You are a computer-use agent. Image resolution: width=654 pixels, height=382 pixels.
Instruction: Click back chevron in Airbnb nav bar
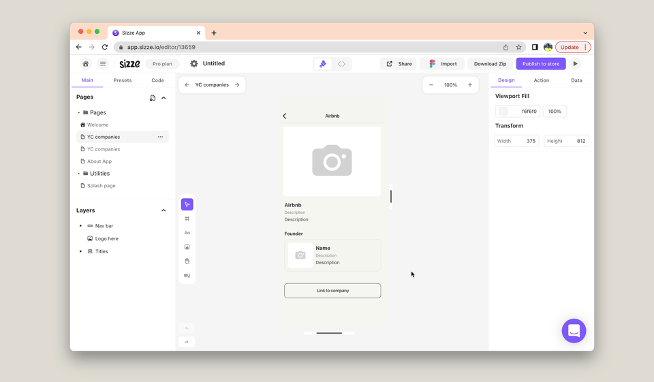pyautogui.click(x=285, y=116)
